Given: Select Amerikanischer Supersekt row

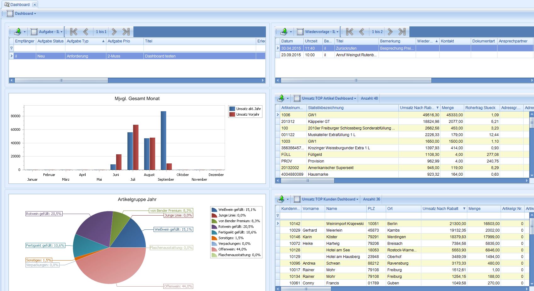Looking at the screenshot, I should 403,167.
